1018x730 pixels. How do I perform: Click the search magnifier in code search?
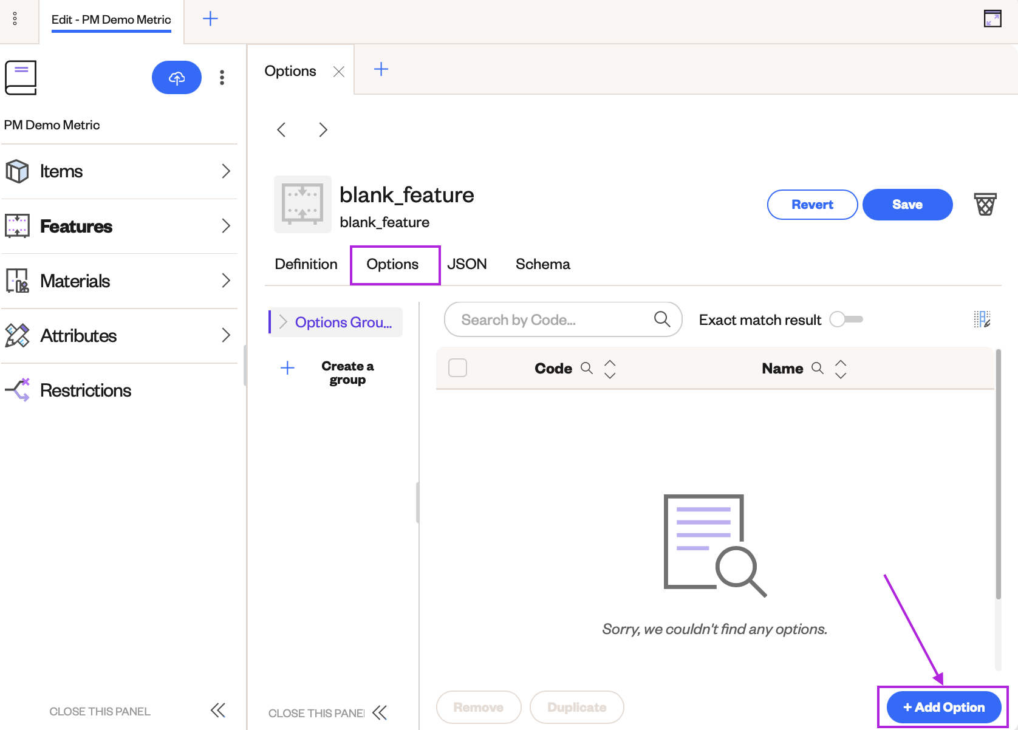click(662, 319)
